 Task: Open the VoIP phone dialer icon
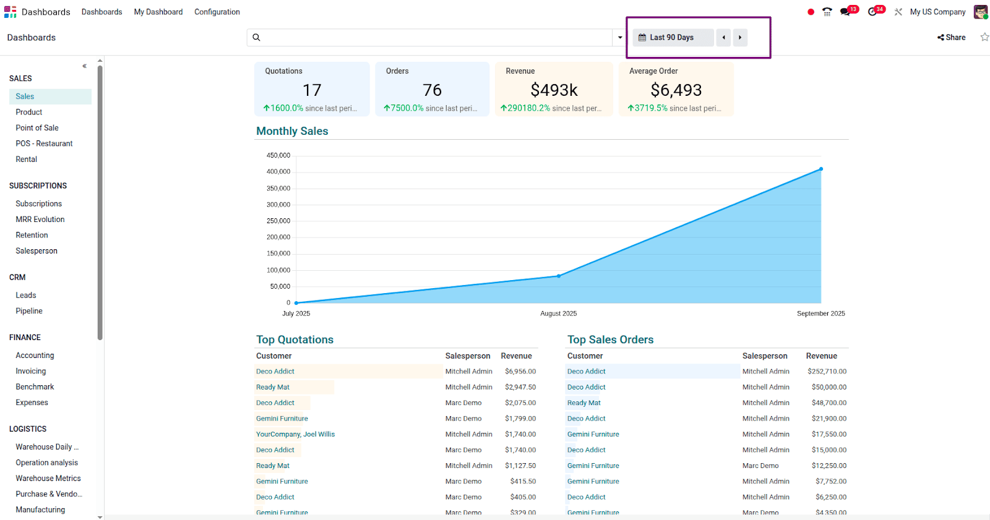[x=827, y=12]
